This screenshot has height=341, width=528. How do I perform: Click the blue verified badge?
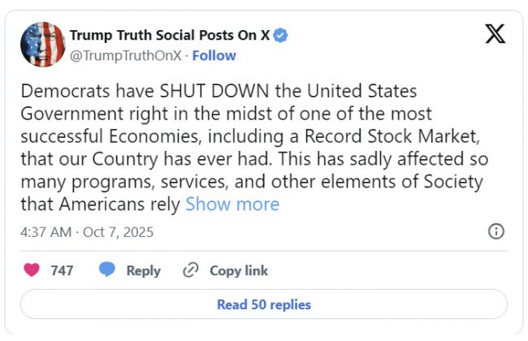[281, 35]
